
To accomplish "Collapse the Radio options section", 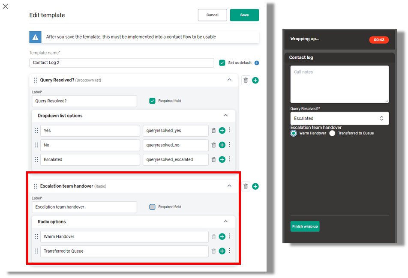I will [226, 221].
